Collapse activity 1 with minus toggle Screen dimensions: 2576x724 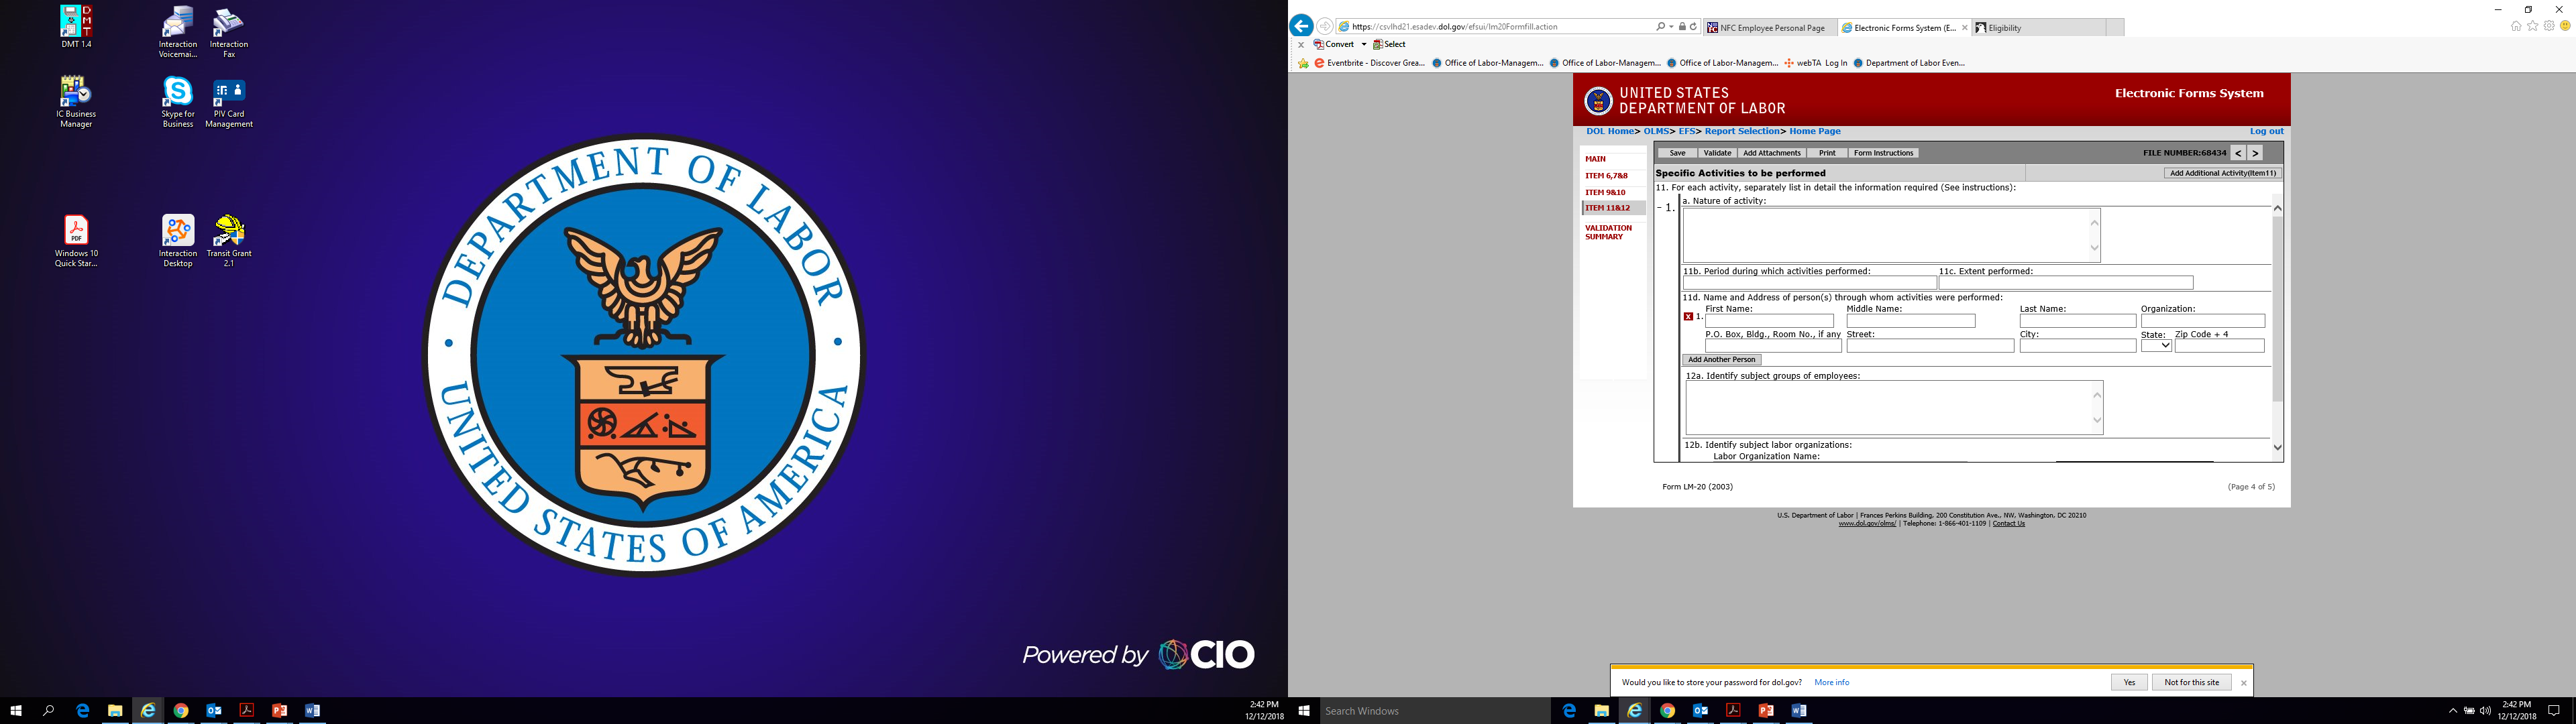(x=1659, y=208)
